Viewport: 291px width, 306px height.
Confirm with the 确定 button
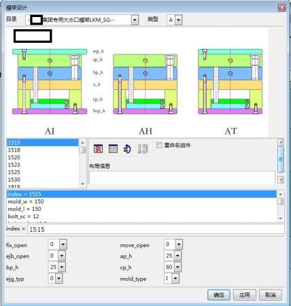click(x=219, y=295)
